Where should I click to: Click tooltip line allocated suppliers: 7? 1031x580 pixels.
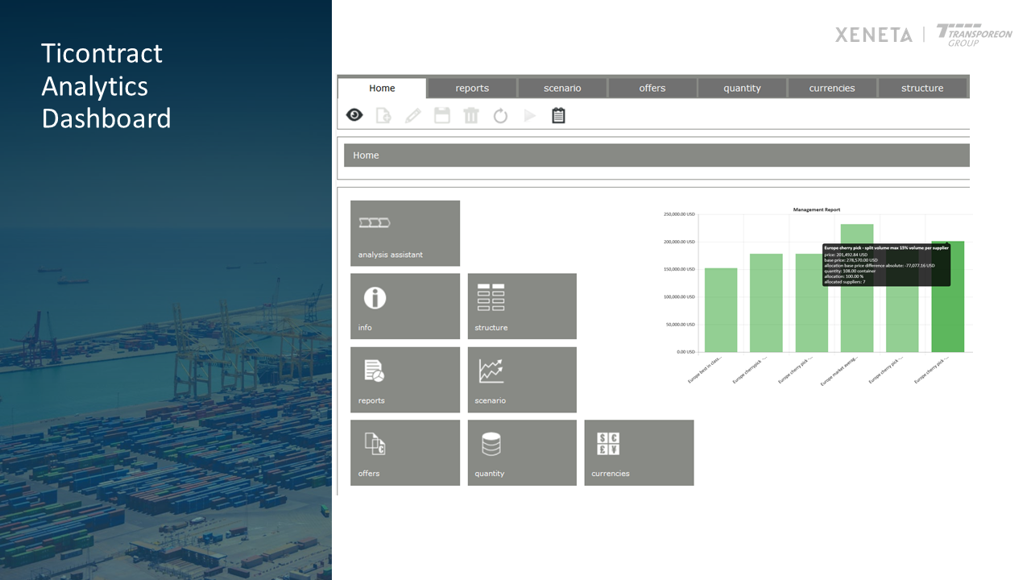click(x=844, y=281)
